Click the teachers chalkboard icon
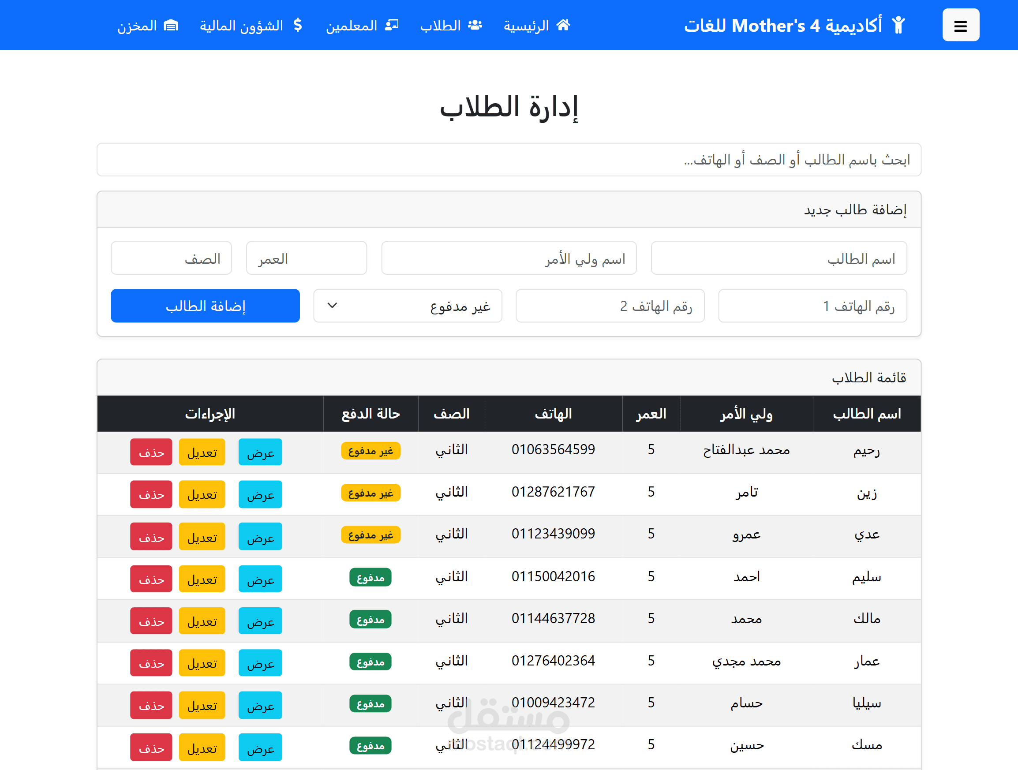1018x770 pixels. (x=392, y=25)
